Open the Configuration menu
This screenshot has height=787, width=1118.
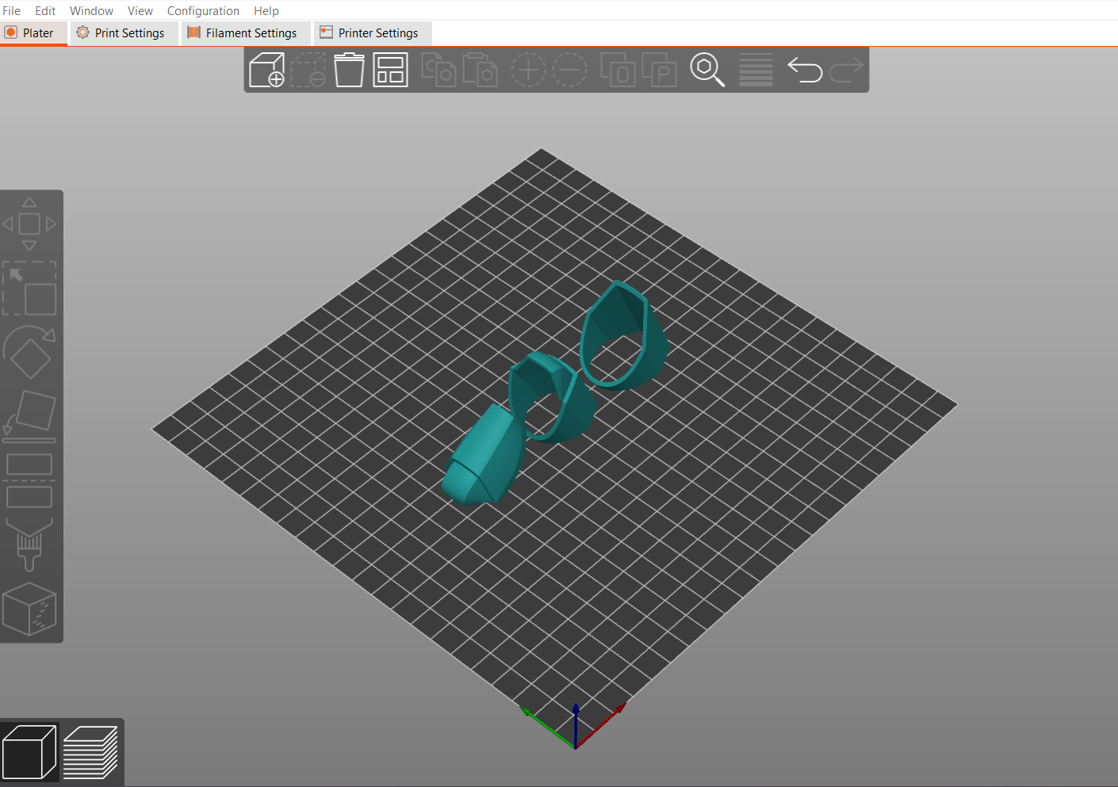tap(203, 10)
